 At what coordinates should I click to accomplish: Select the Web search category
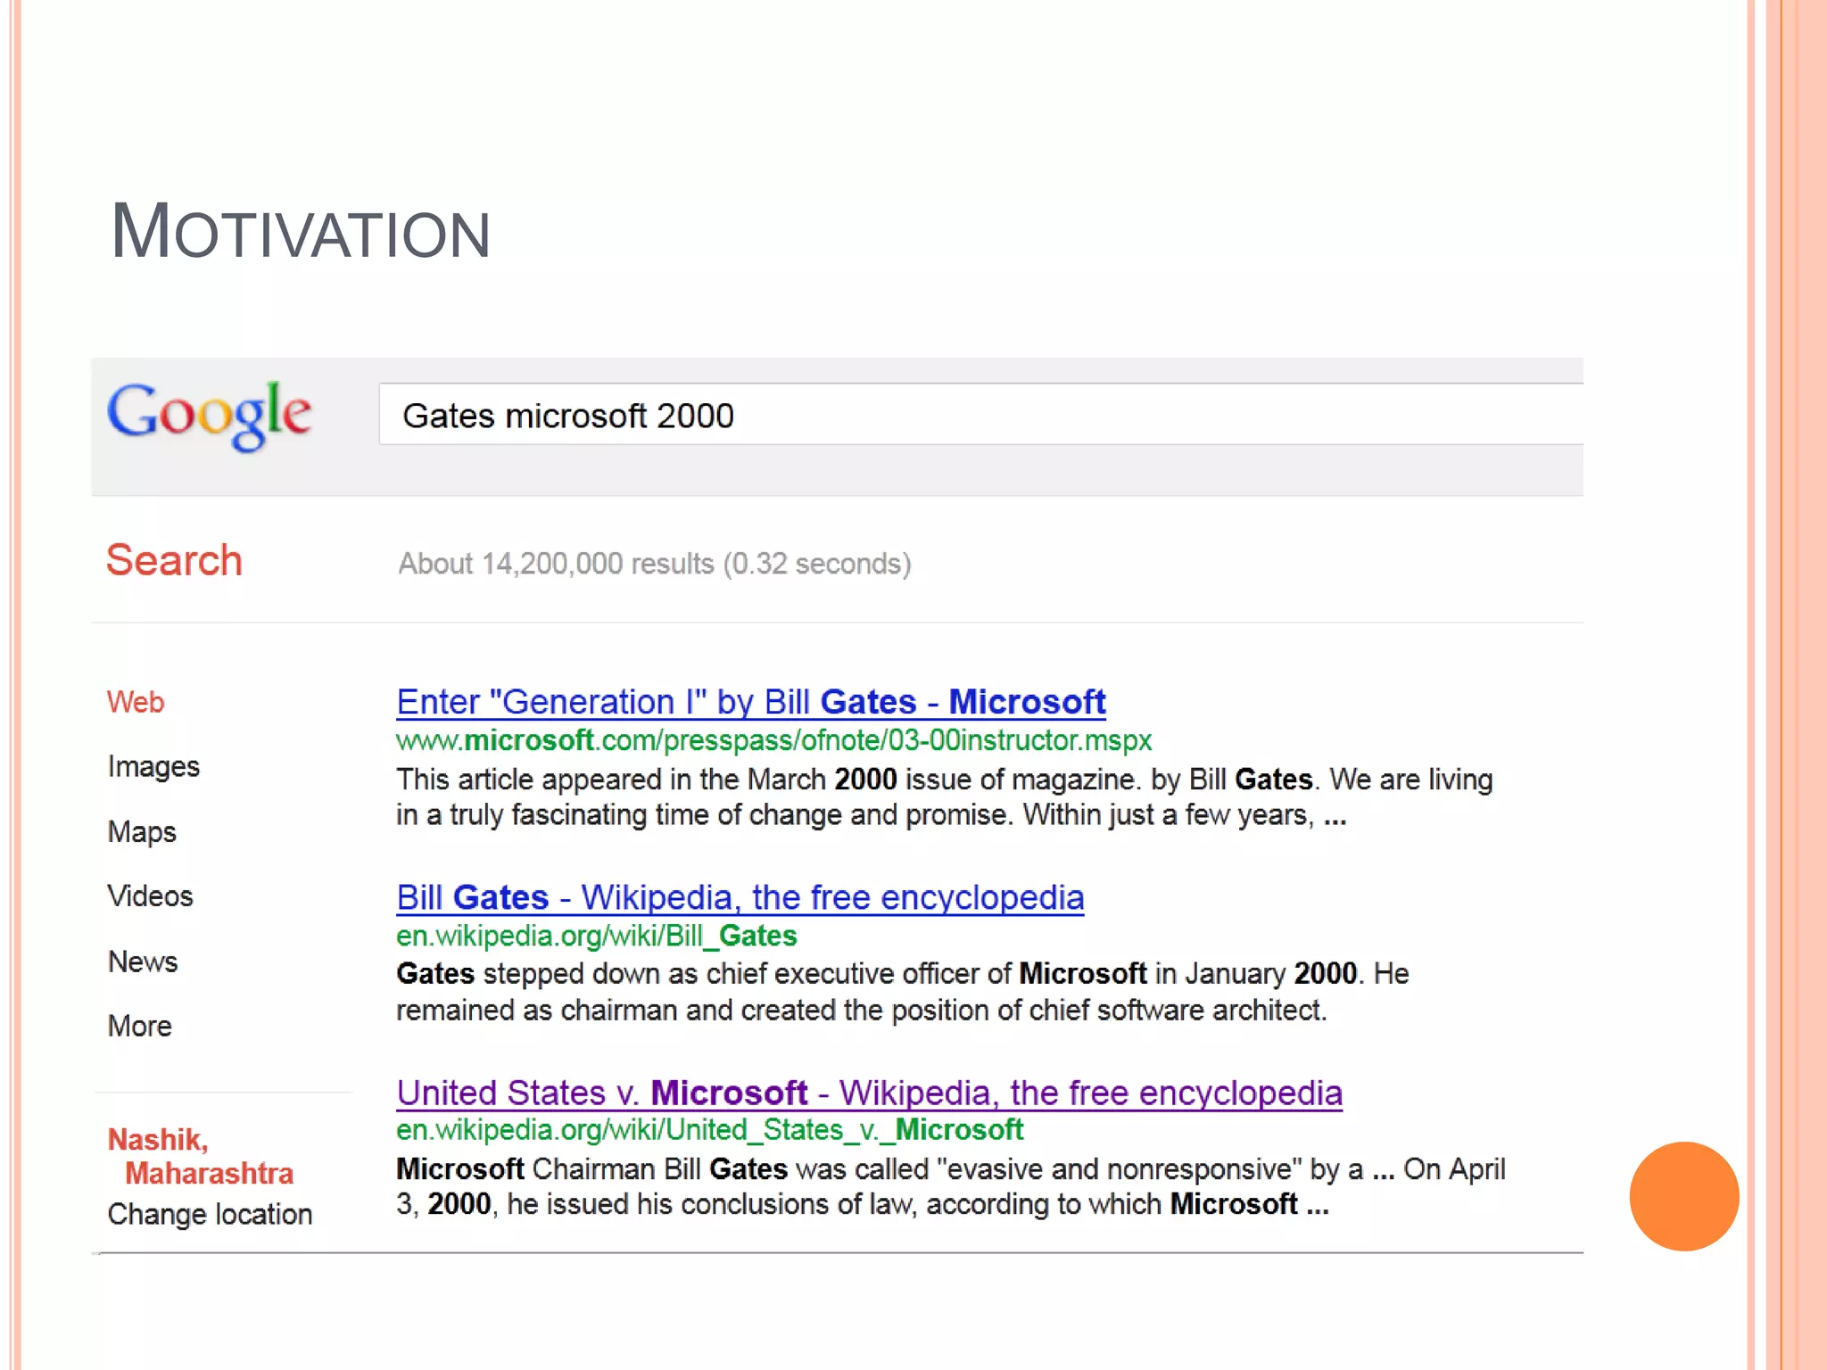click(x=136, y=702)
